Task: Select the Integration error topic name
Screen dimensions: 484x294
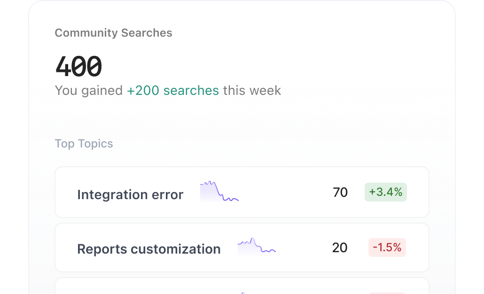Action: point(130,194)
